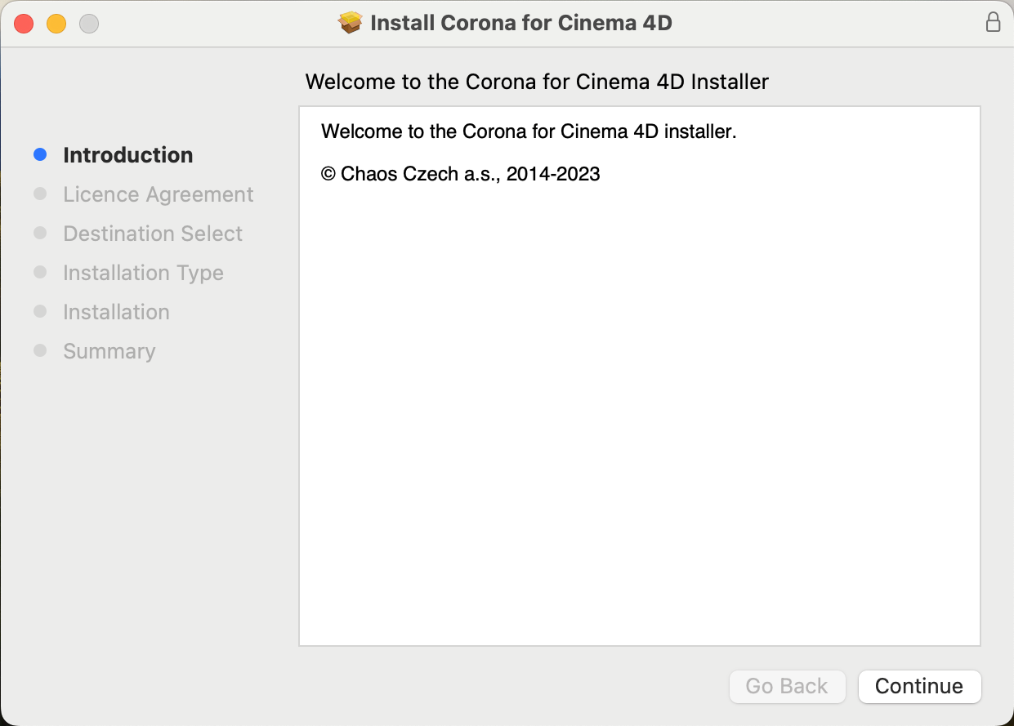1014x726 pixels.
Task: Click the lock icon at top right
Action: click(x=994, y=22)
